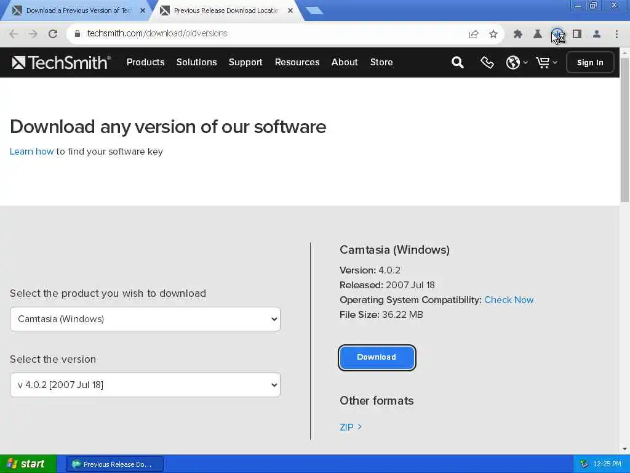Viewport: 630px width, 473px height.
Task: Open the globe language selector
Action: (x=517, y=62)
